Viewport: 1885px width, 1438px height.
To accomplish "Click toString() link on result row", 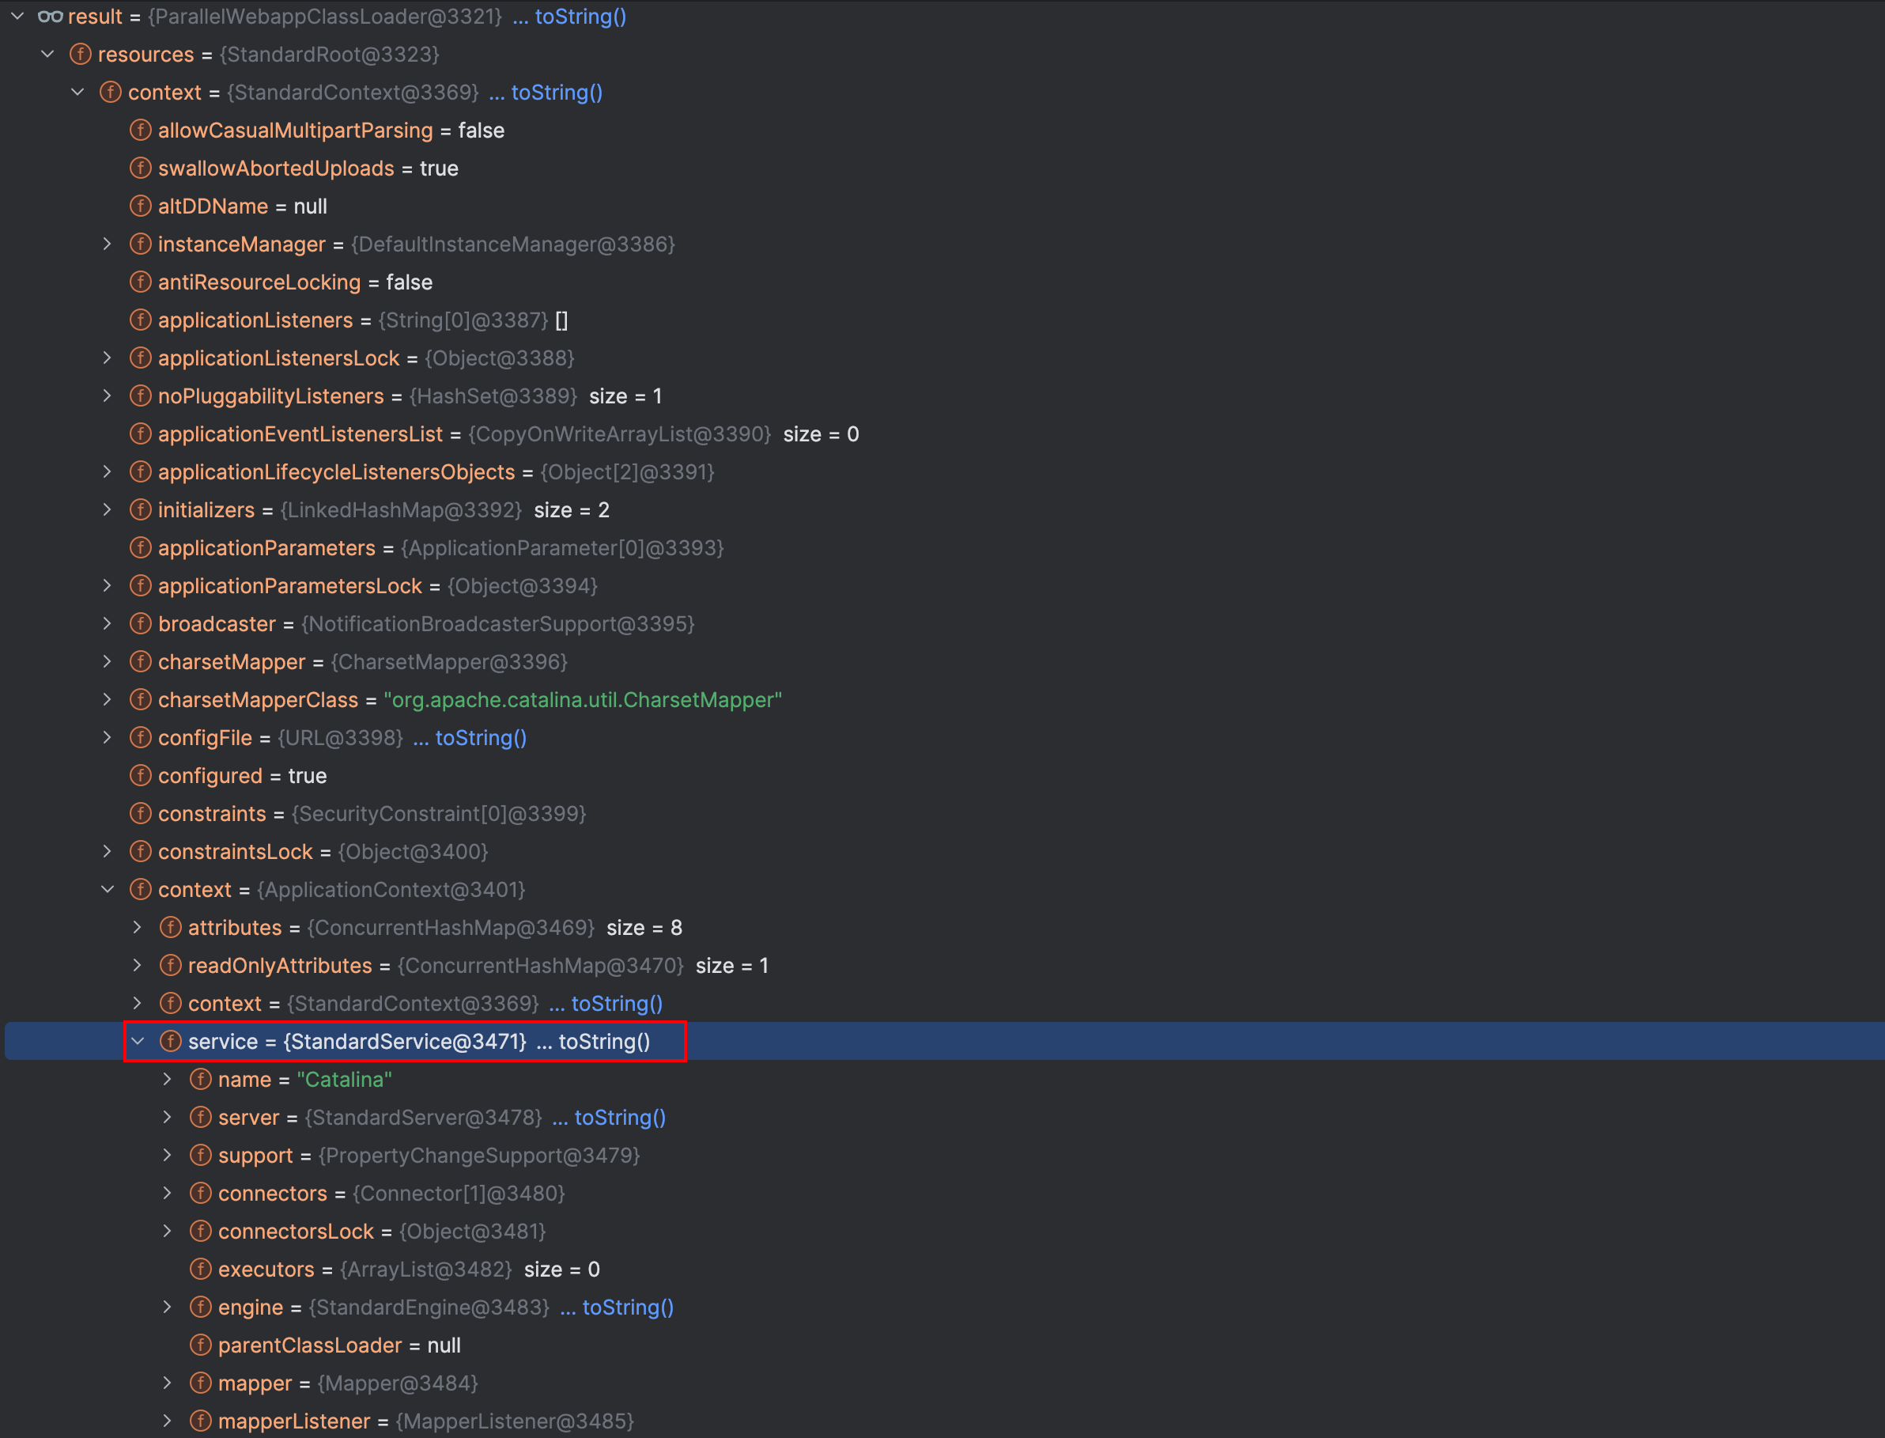I will point(580,17).
